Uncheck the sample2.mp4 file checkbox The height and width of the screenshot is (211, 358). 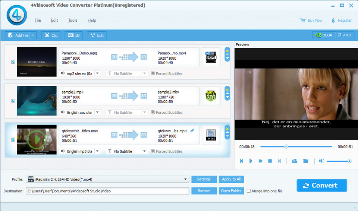coord(13,101)
